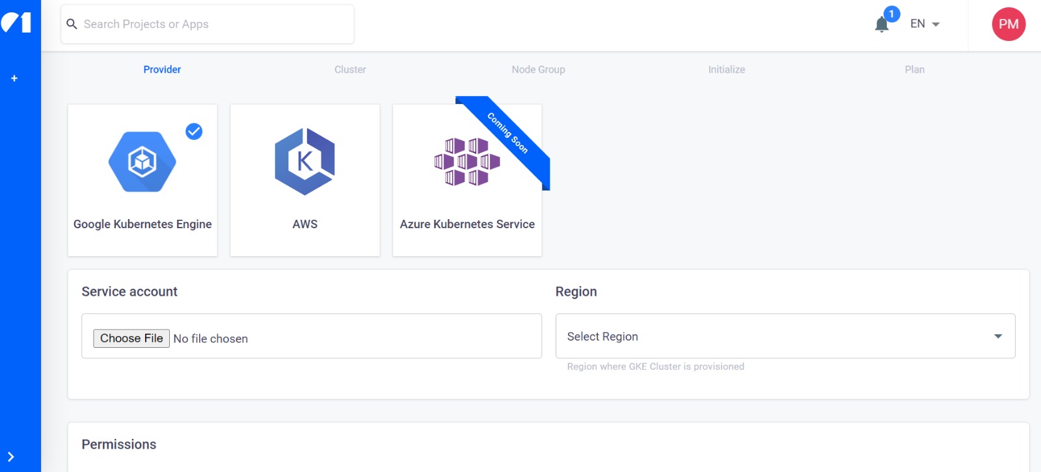
Task: Click the plus icon in left sidebar
Action: pos(14,78)
